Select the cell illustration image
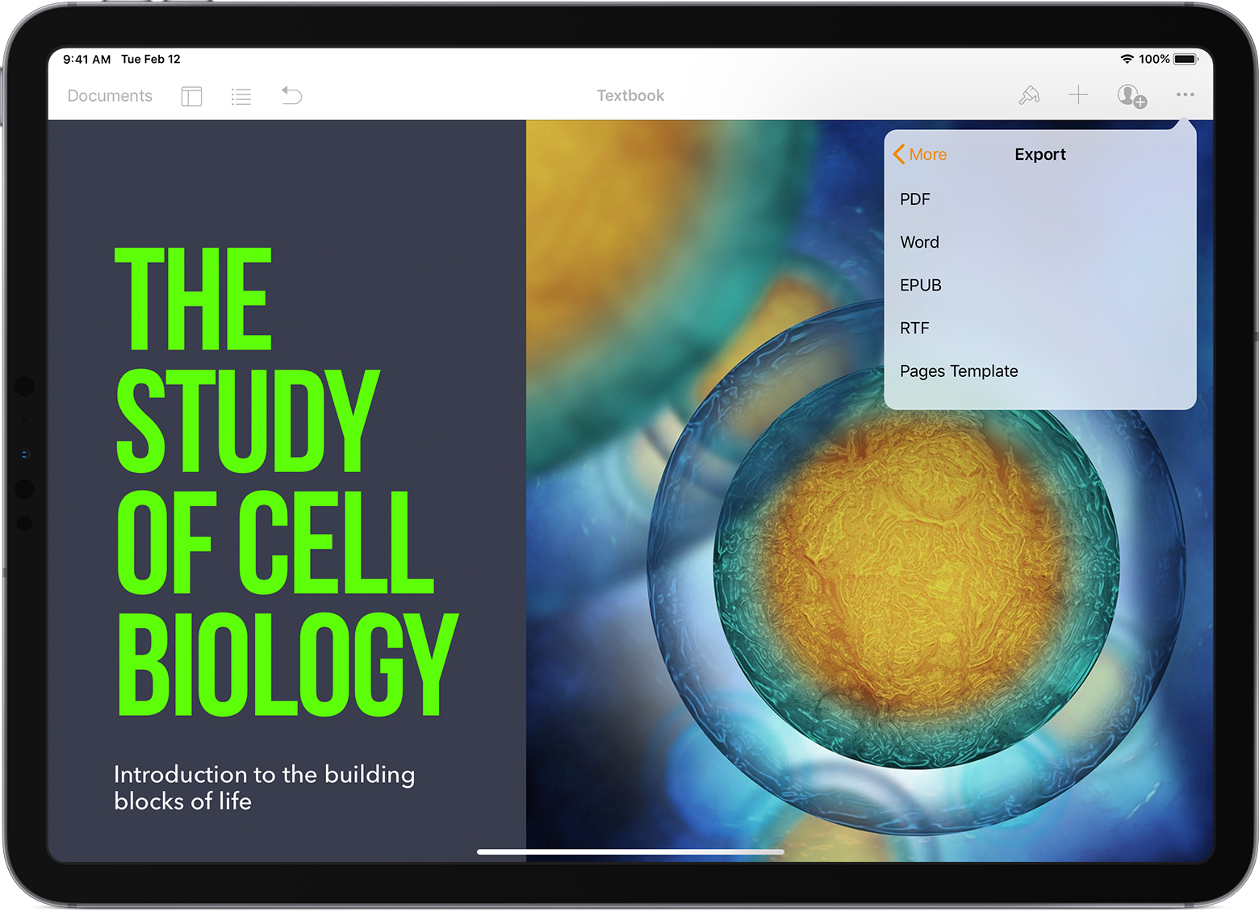 pyautogui.click(x=869, y=491)
